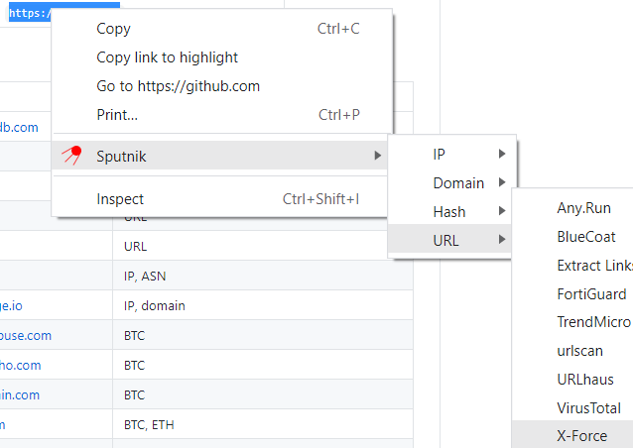Open the URL submenu item

click(x=446, y=240)
